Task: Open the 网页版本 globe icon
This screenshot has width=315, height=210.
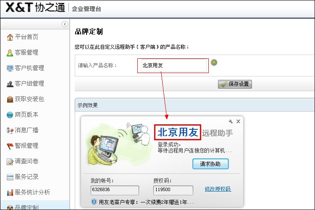Action: pyautogui.click(x=10, y=115)
